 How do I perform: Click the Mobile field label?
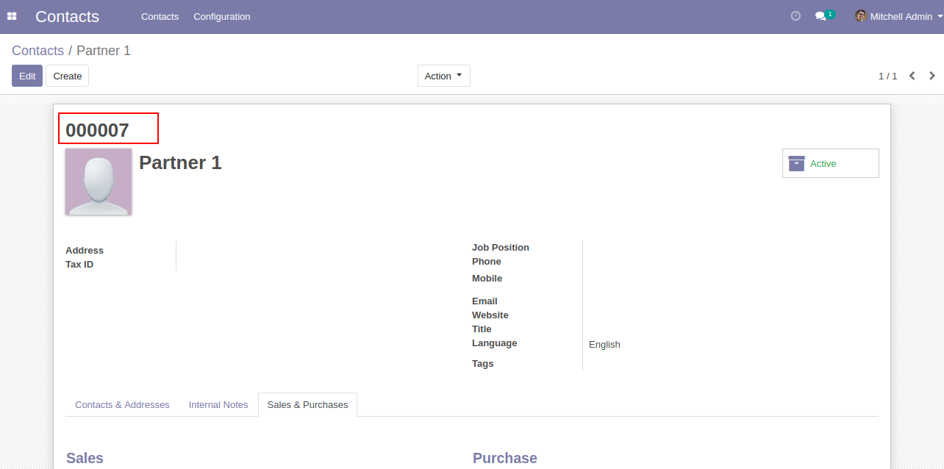tap(487, 279)
